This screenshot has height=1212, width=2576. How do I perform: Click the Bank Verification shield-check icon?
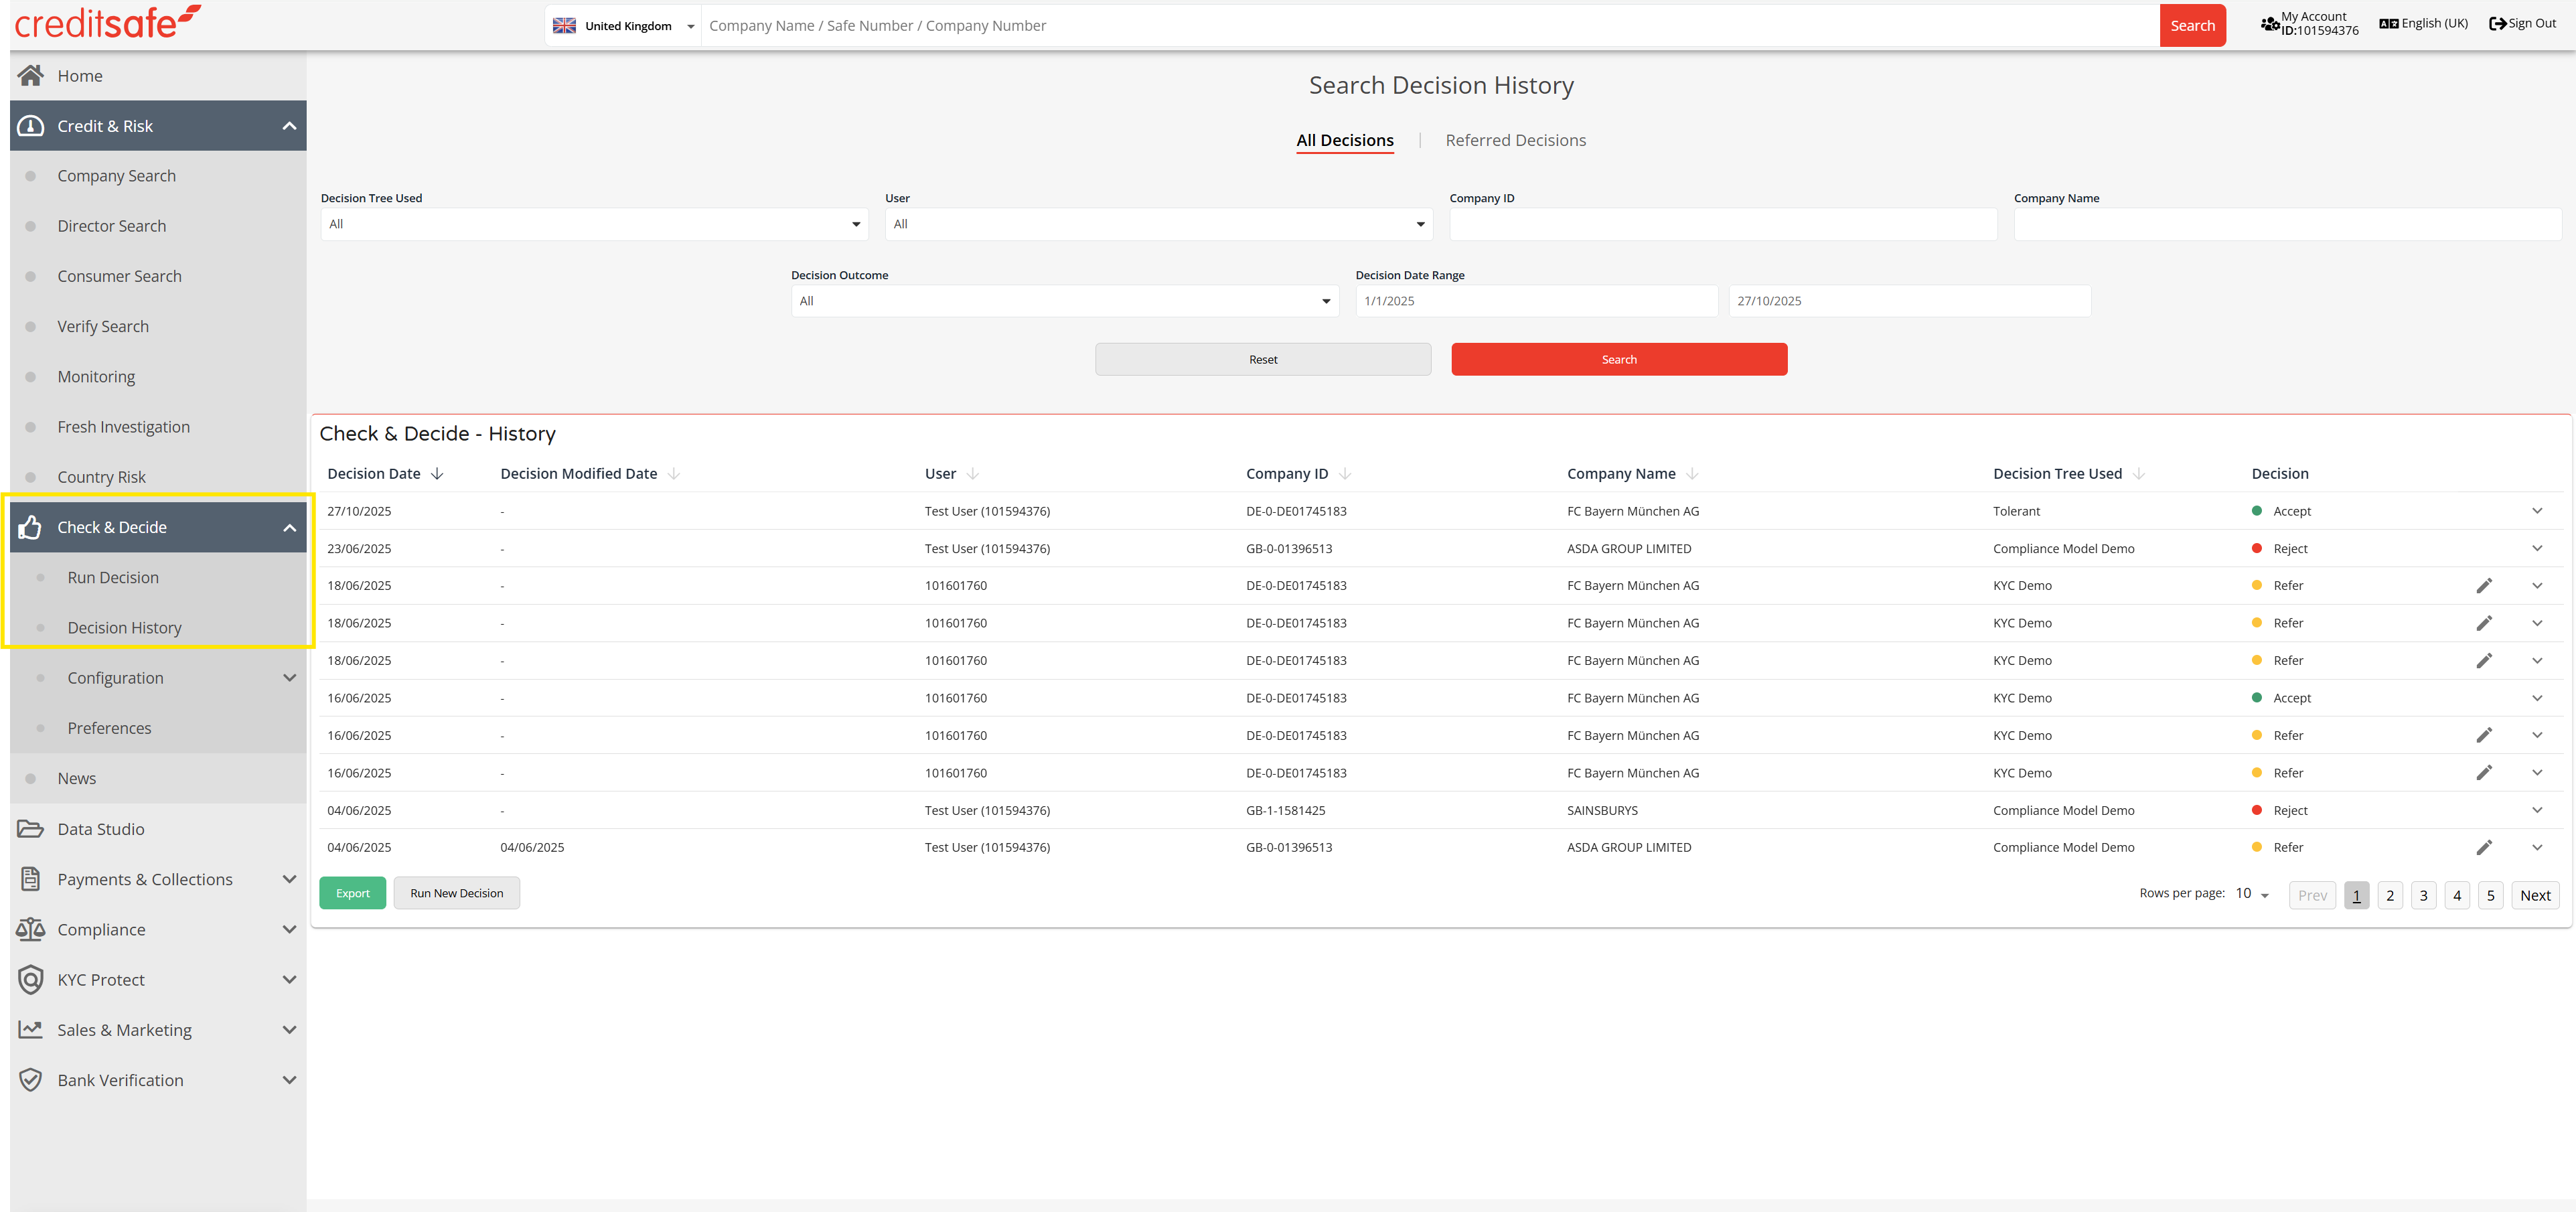[x=30, y=1080]
